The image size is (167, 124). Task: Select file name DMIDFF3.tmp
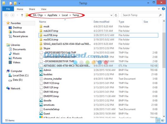pos(51,96)
